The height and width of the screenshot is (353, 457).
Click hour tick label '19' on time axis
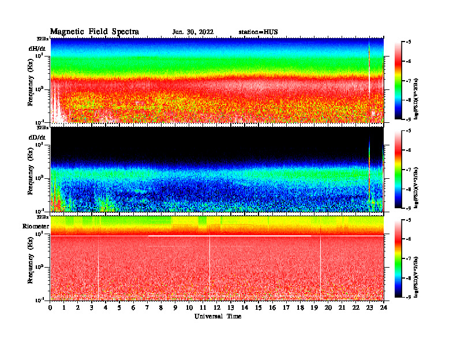pyautogui.click(x=314, y=307)
